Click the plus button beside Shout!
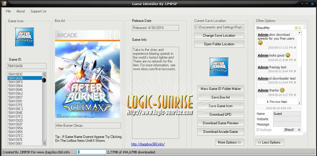This screenshot has width=317, height=156. [299, 130]
